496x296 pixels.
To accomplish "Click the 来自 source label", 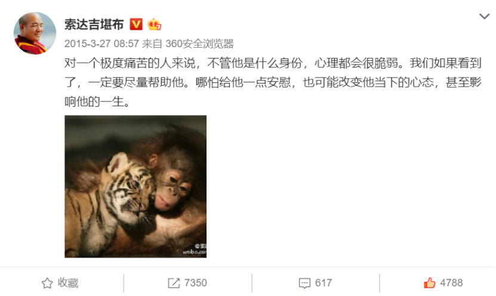I will [x=152, y=44].
